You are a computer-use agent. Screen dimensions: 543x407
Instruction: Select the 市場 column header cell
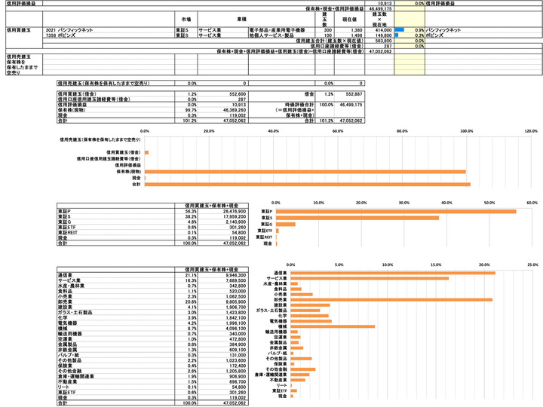point(186,20)
